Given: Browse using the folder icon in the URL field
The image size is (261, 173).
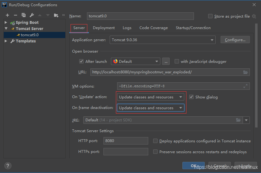Looking at the screenshot, I should pos(245,72).
